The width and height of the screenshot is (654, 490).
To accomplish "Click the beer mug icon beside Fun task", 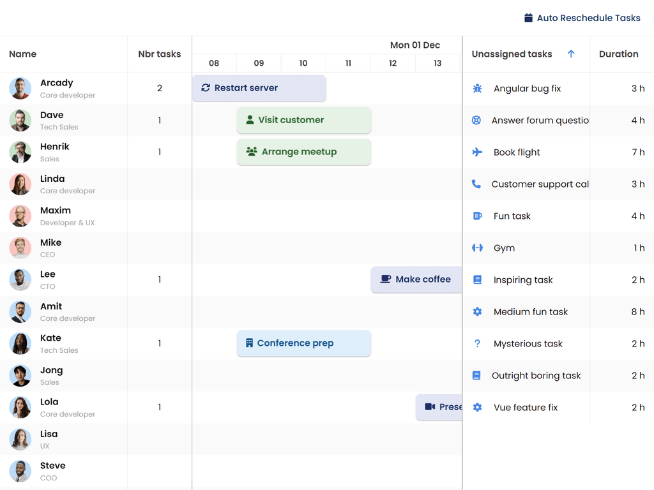I will point(477,216).
